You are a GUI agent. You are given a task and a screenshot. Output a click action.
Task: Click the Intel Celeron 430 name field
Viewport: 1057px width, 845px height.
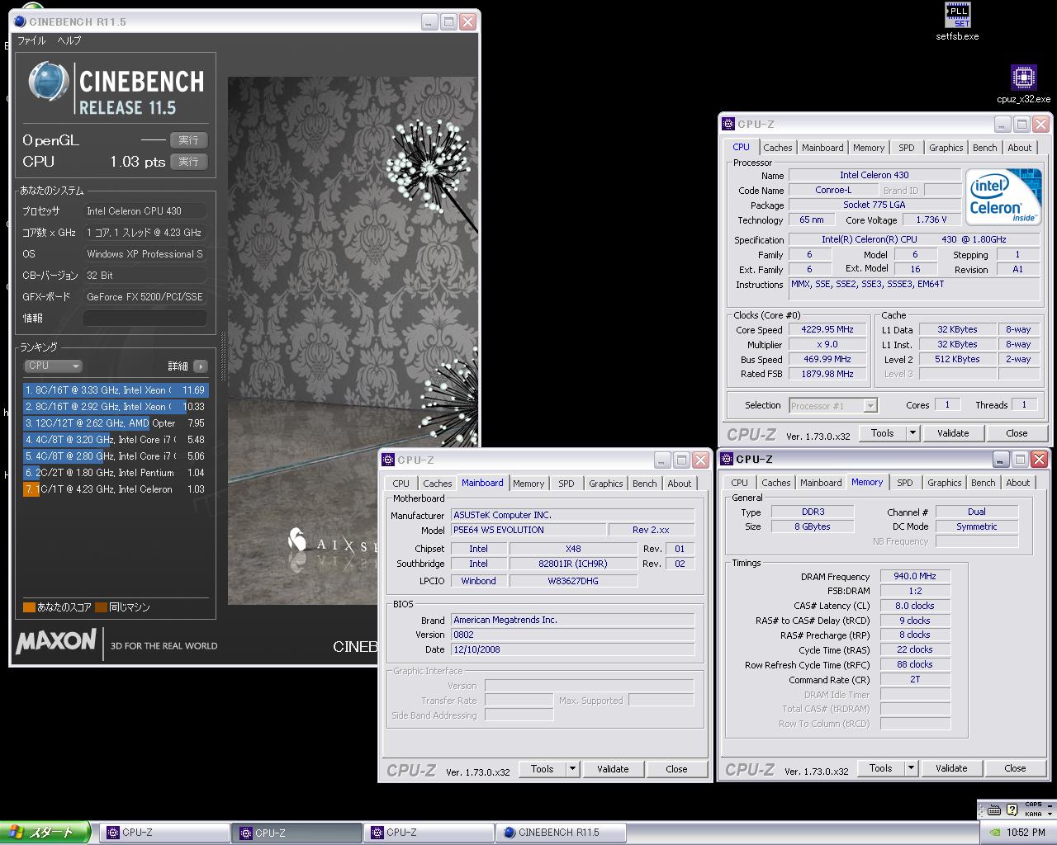click(874, 176)
